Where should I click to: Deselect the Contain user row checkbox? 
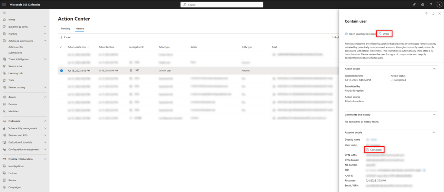point(61,70)
